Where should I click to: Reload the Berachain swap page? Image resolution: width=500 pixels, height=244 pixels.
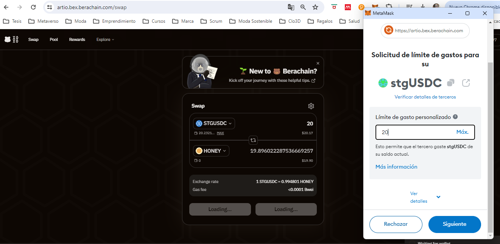pyautogui.click(x=33, y=7)
